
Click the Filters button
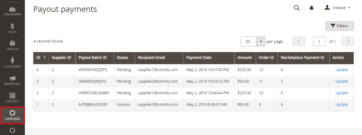339,26
